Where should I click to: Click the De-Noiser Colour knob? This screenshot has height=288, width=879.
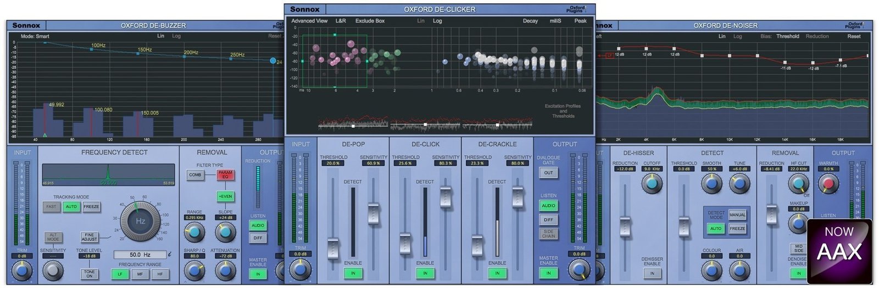711,270
